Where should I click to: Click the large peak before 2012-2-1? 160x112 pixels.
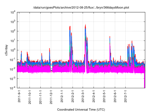[70, 26]
